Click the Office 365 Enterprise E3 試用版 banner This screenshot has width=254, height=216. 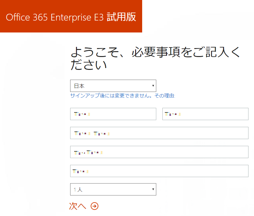click(71, 16)
